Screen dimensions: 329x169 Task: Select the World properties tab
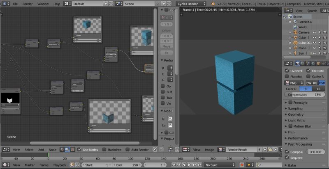point(313,63)
